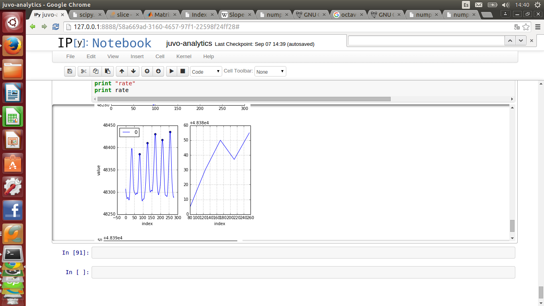
Task: Open the Cell Toolbar None dropdown
Action: [x=270, y=72]
